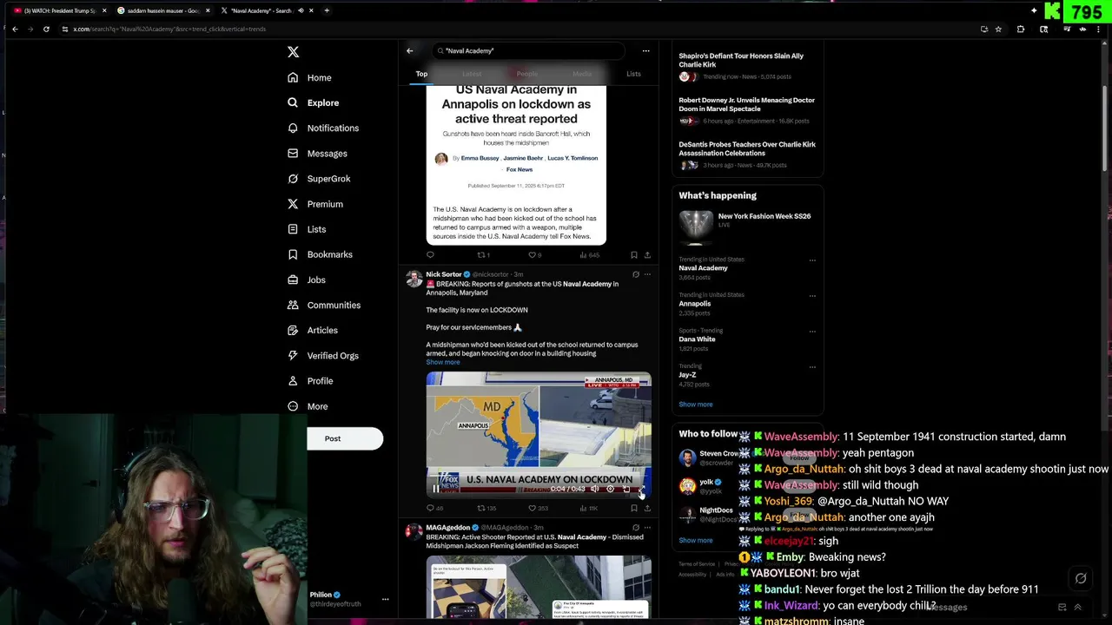Bookmark this page with star icon

pos(998,29)
